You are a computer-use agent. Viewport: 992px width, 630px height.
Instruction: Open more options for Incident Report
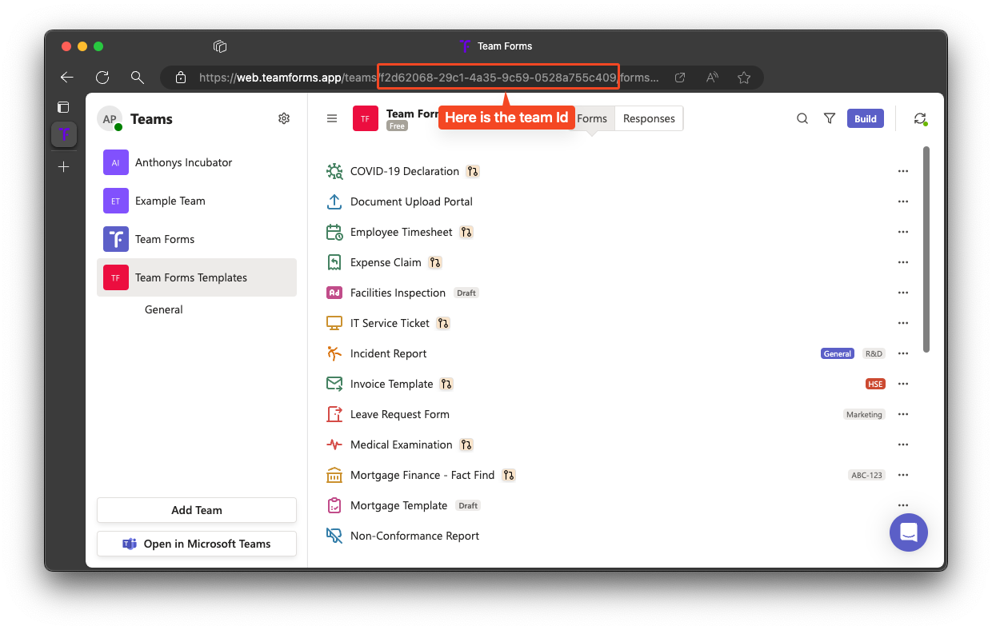point(903,353)
